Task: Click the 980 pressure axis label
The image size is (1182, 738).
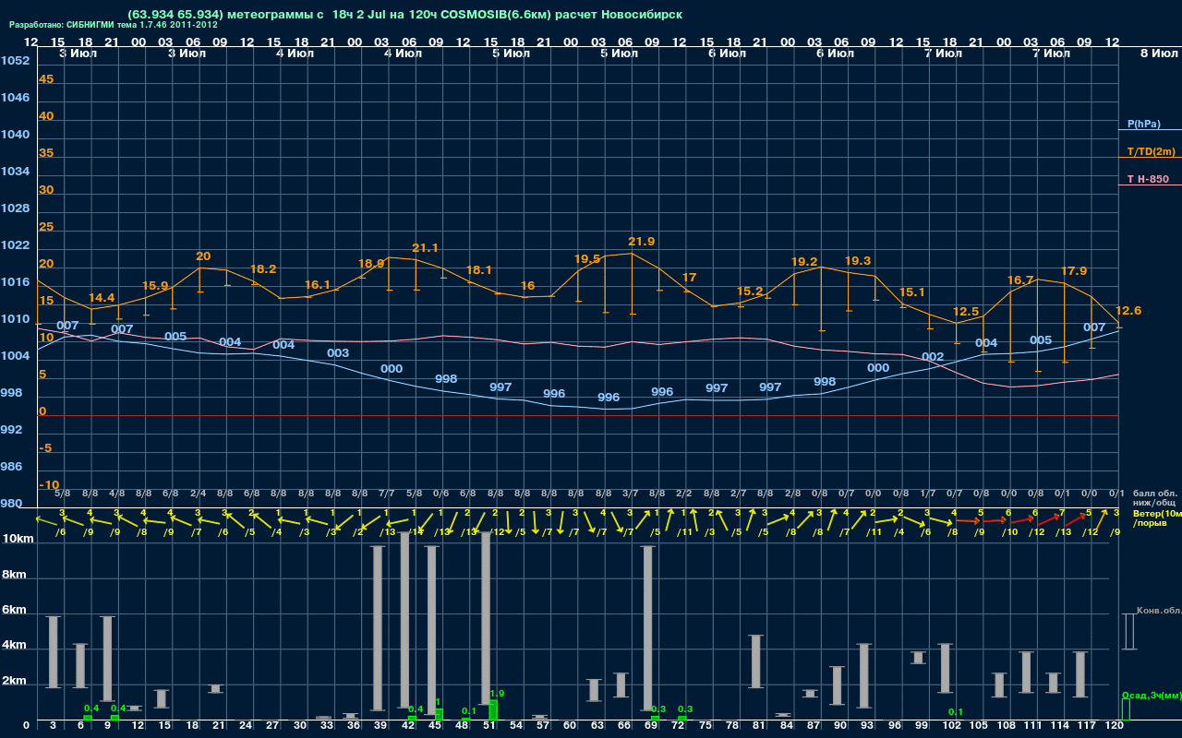Action: click(11, 504)
